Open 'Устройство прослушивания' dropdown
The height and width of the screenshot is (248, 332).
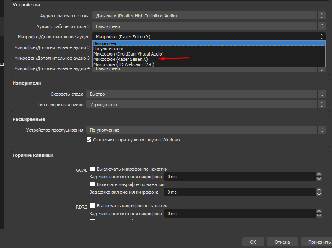coord(206,130)
